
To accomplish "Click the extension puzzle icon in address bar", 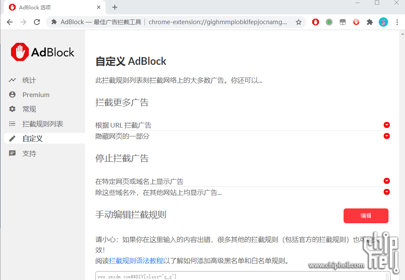I will pos(54,22).
